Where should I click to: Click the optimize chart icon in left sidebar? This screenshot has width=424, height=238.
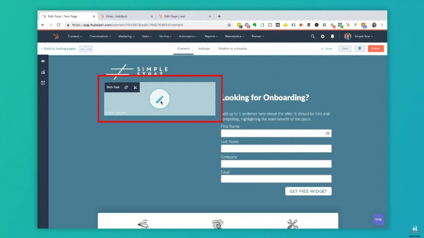coord(43,72)
